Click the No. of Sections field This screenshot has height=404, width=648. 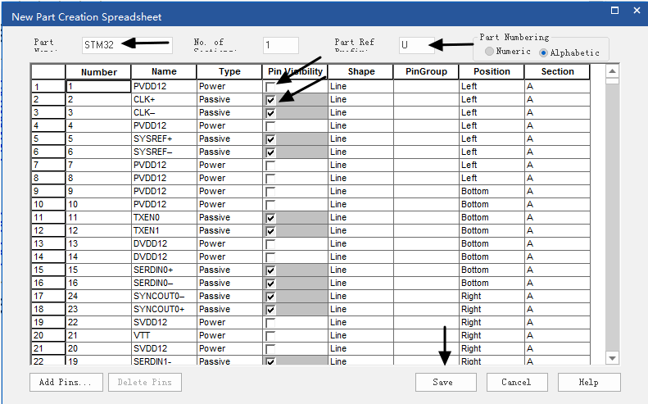pyautogui.click(x=280, y=45)
